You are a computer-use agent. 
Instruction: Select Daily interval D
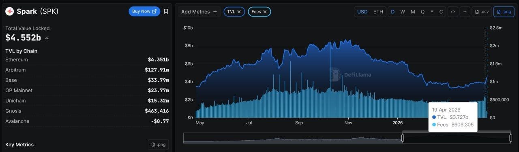[x=392, y=12]
